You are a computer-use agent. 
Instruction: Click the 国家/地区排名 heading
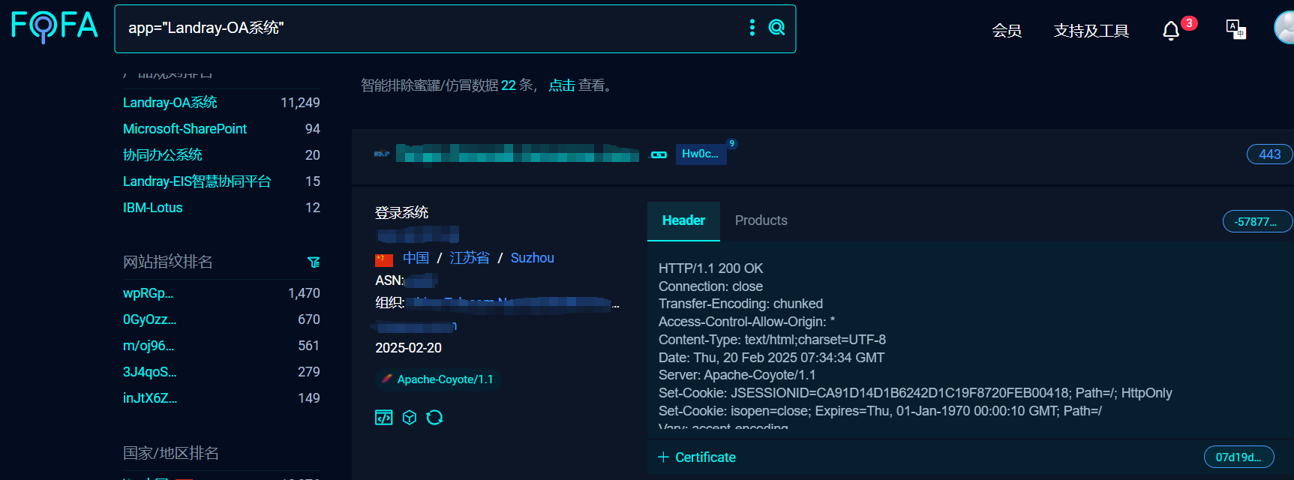click(x=171, y=453)
